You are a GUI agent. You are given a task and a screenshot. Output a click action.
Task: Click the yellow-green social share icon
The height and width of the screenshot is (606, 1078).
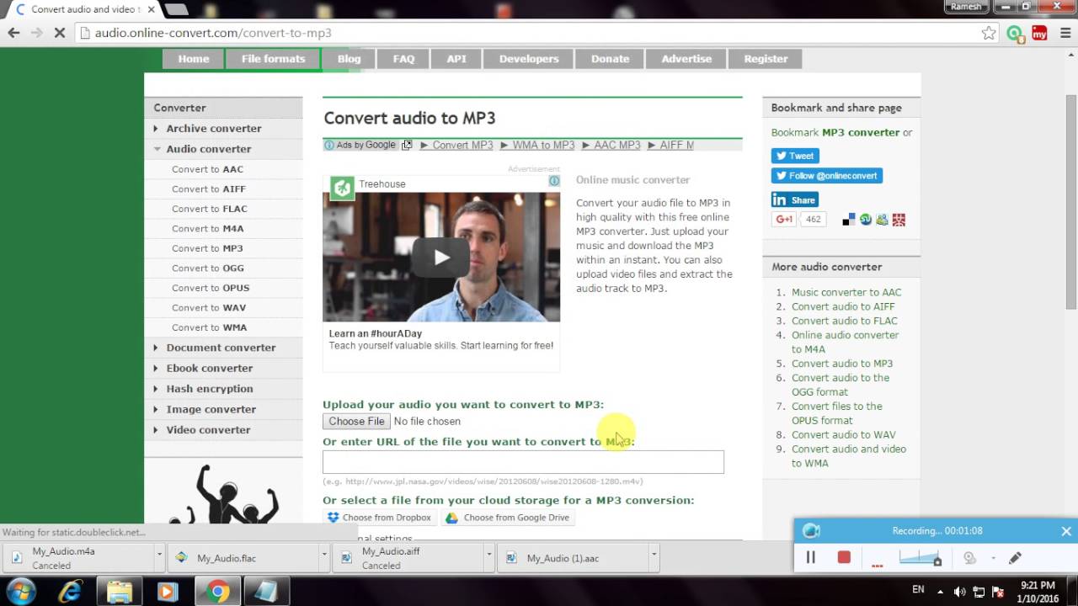[882, 220]
